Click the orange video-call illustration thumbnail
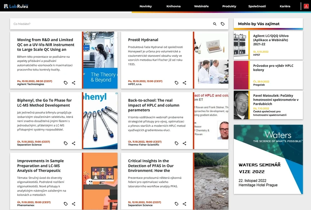 click(x=100, y=181)
